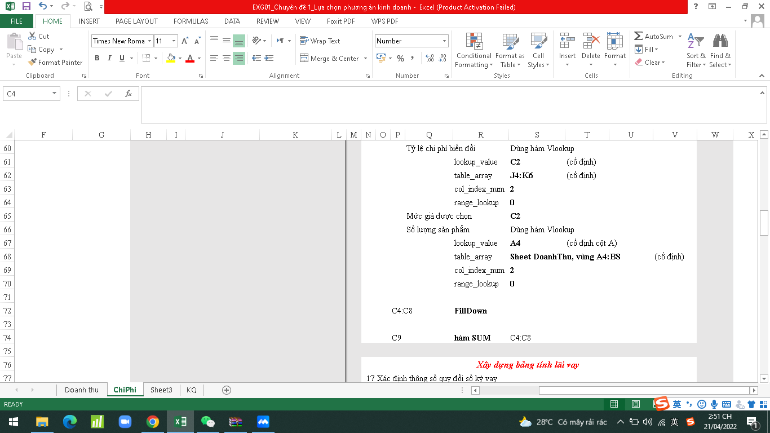Apply middle vertical alignment
The width and height of the screenshot is (770, 433).
pos(227,41)
